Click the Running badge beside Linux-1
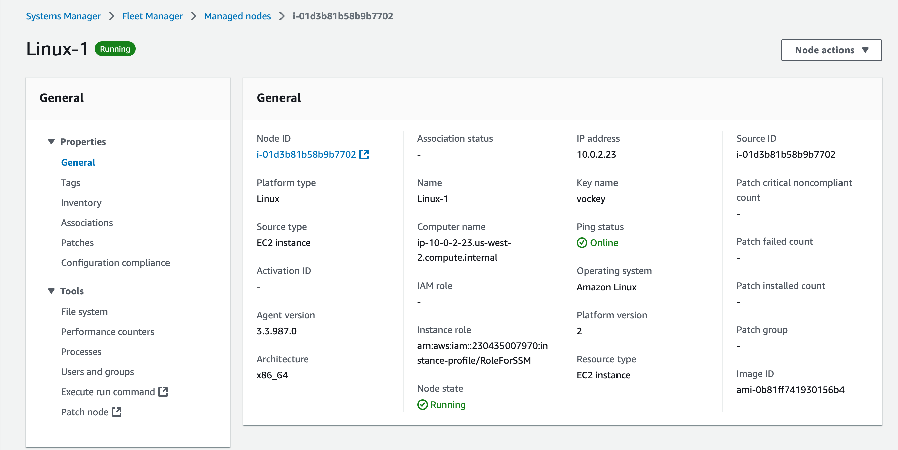Viewport: 898px width, 450px height. pyautogui.click(x=115, y=49)
